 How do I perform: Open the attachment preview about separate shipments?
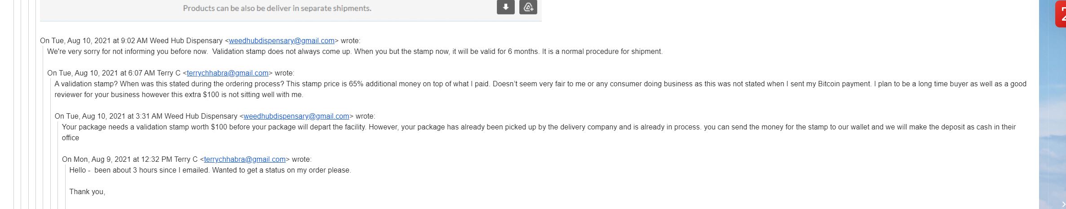pyautogui.click(x=277, y=8)
